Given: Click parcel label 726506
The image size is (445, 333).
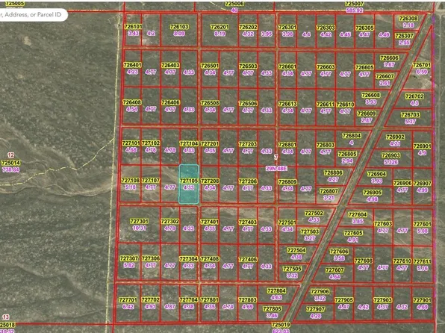Looking at the screenshot, I should pos(248,104).
